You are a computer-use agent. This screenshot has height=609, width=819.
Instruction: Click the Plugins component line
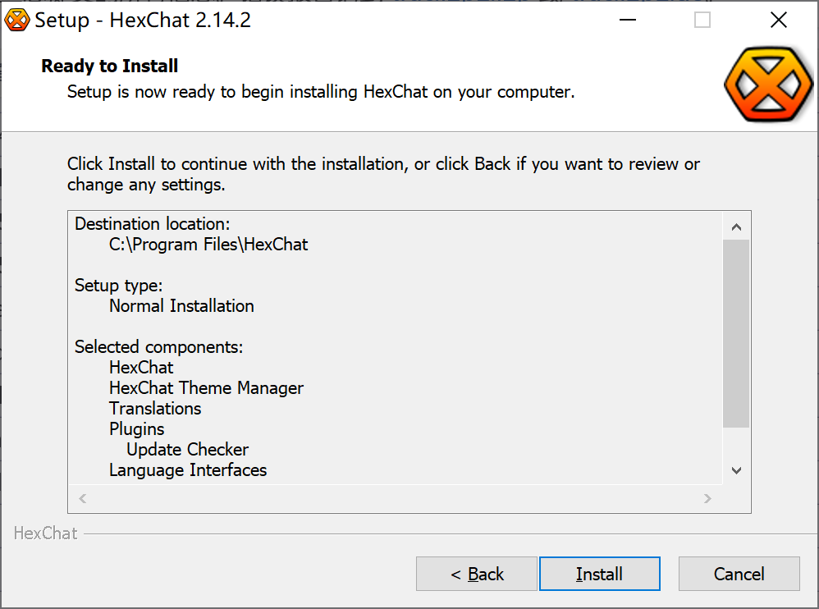click(x=136, y=429)
